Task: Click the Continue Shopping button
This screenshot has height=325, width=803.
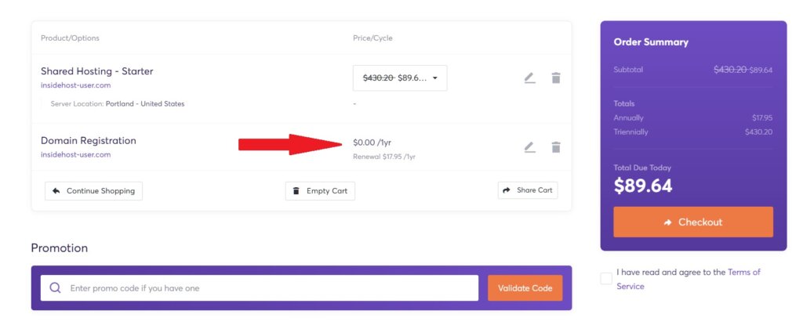Action: click(x=93, y=190)
